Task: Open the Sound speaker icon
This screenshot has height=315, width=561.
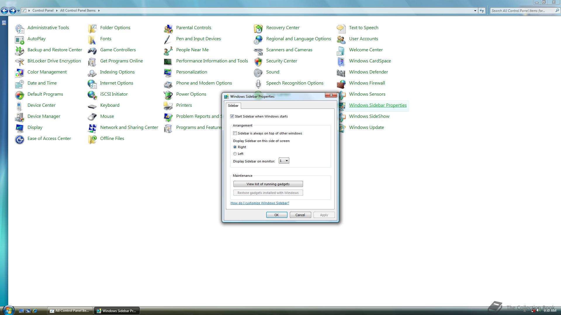Action: 258,73
